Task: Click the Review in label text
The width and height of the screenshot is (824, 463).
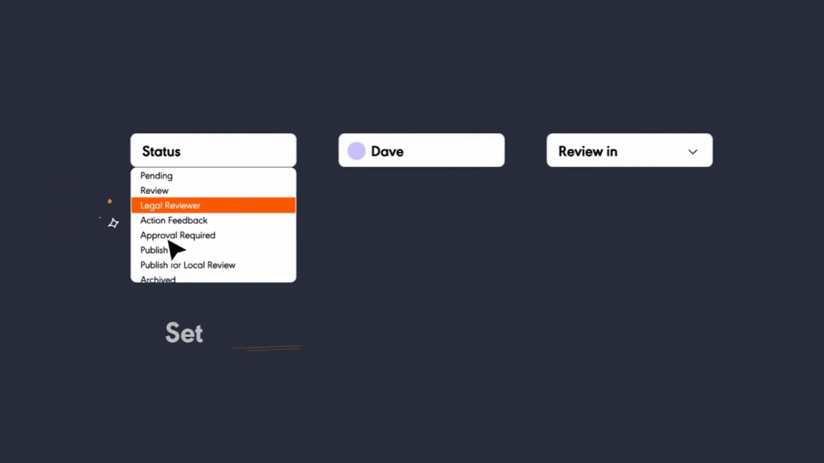Action: tap(587, 151)
